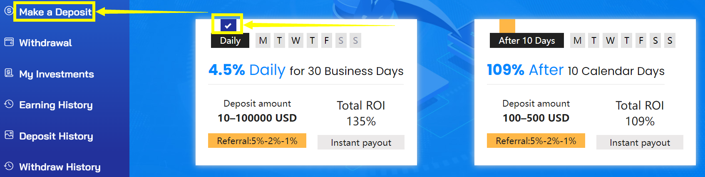The image size is (705, 177).
Task: View the Earning History page
Action: 56,105
